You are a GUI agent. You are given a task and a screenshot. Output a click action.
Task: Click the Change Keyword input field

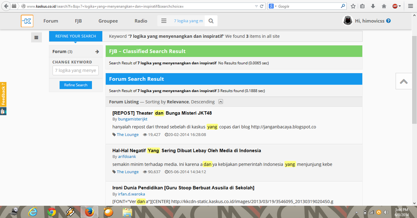coord(76,71)
